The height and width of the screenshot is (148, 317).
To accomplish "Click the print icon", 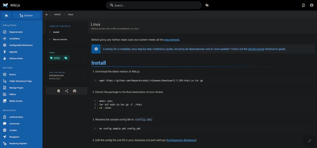I will [x=75, y=91].
